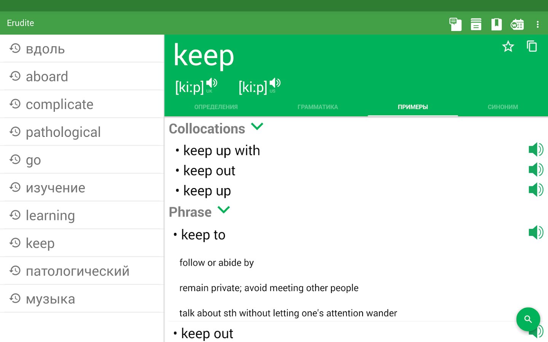Collapse the Collocations section chevron
548x342 pixels.
[x=257, y=127]
